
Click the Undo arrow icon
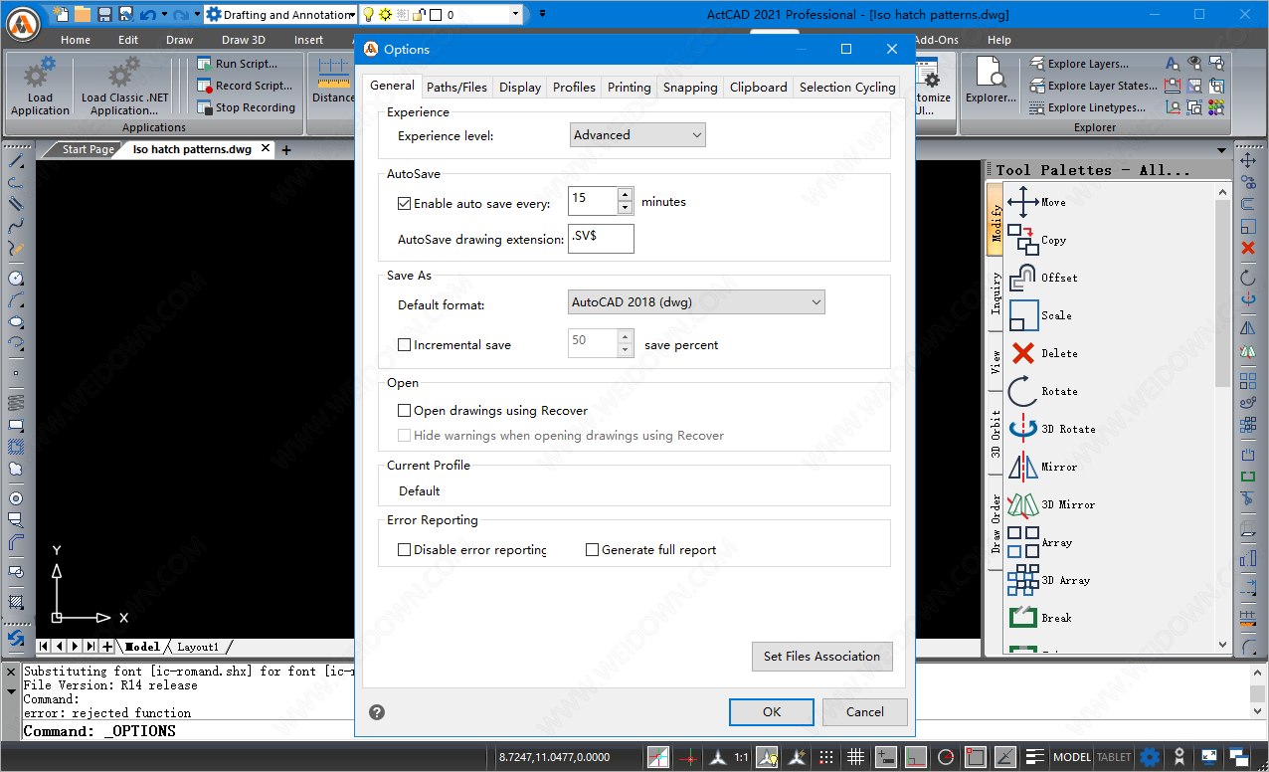pyautogui.click(x=147, y=15)
